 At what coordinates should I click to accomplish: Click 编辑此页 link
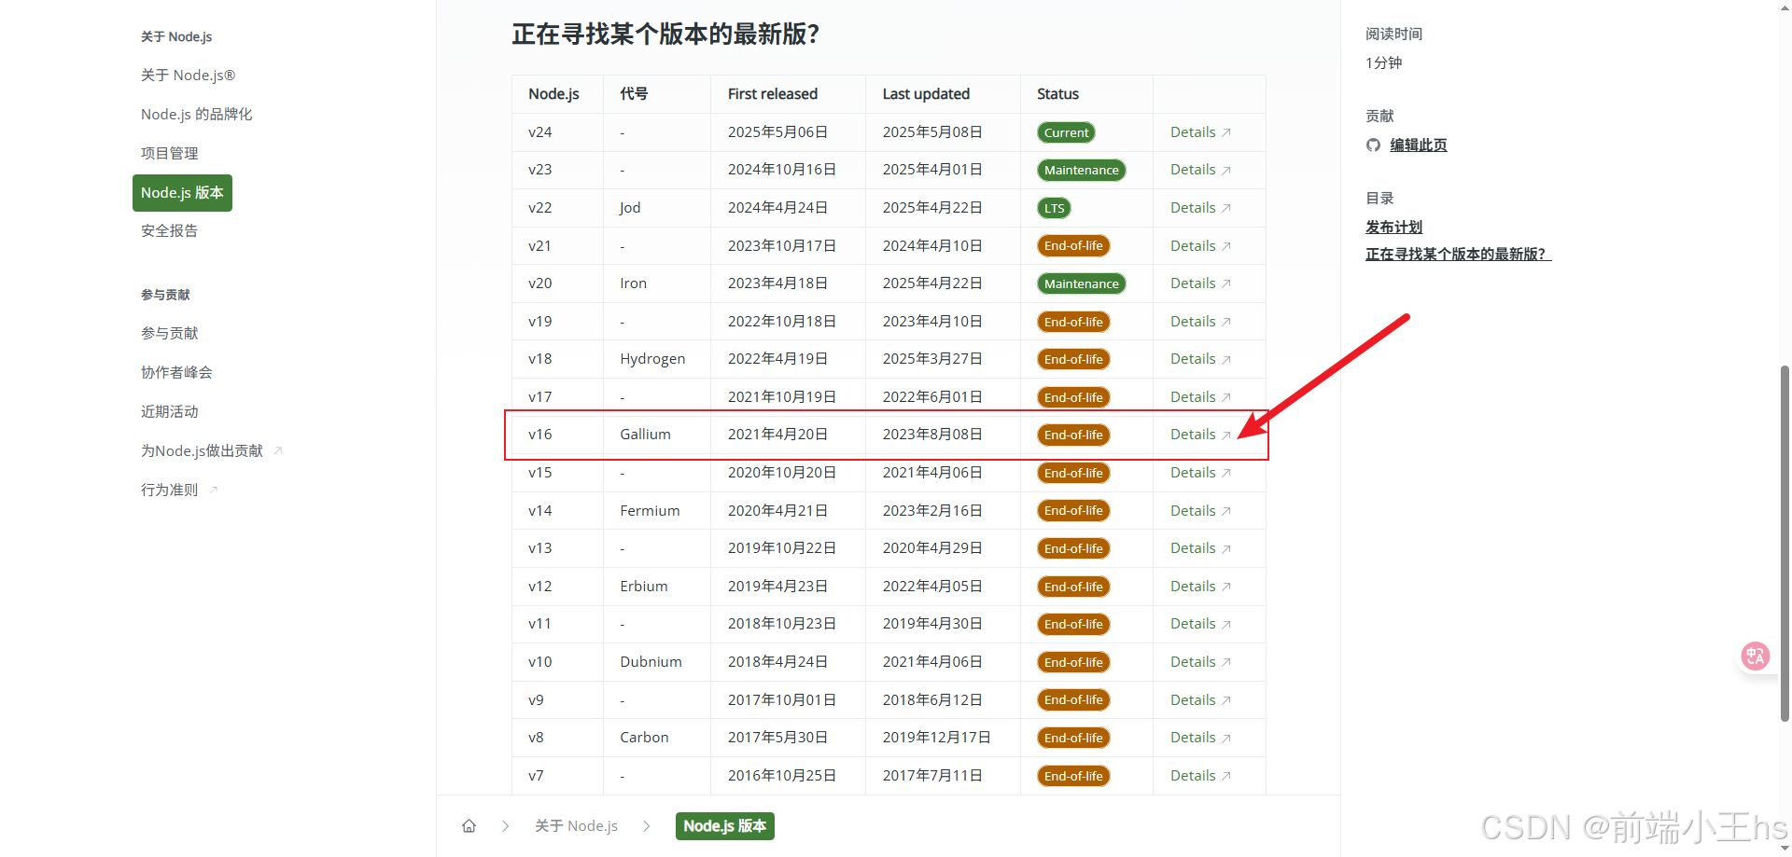[1418, 145]
